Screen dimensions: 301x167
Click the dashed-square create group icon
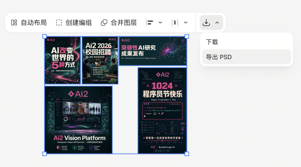(59, 23)
